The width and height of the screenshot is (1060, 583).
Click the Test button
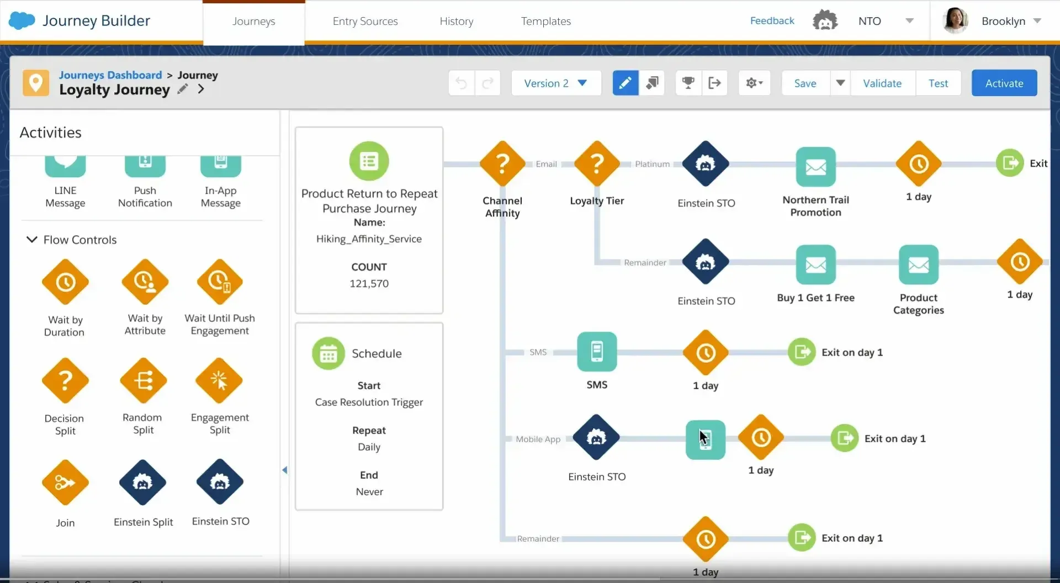pos(938,83)
